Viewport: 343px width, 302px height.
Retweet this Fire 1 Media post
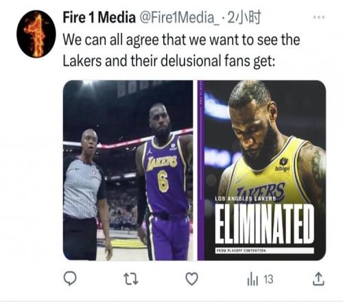tap(131, 279)
